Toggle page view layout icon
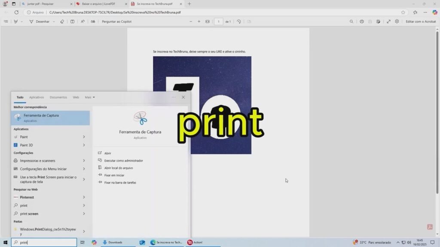This screenshot has width=440, height=247. (72, 21)
